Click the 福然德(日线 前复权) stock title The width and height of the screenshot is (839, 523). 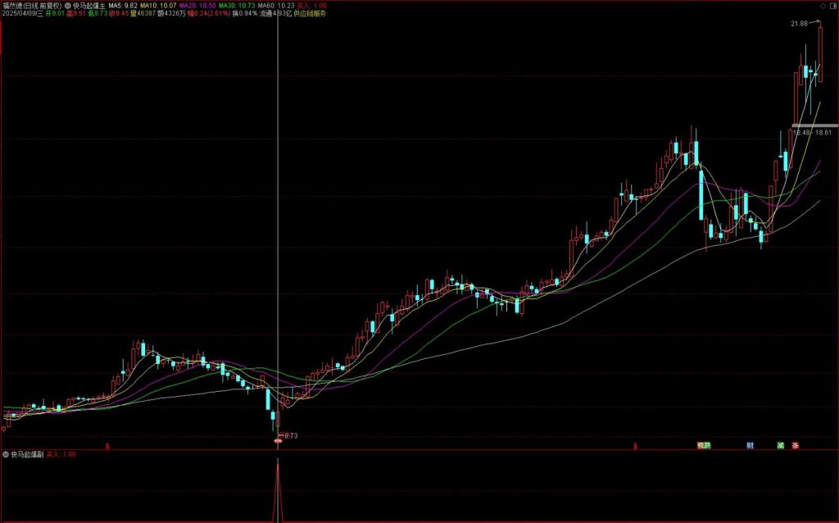click(32, 5)
